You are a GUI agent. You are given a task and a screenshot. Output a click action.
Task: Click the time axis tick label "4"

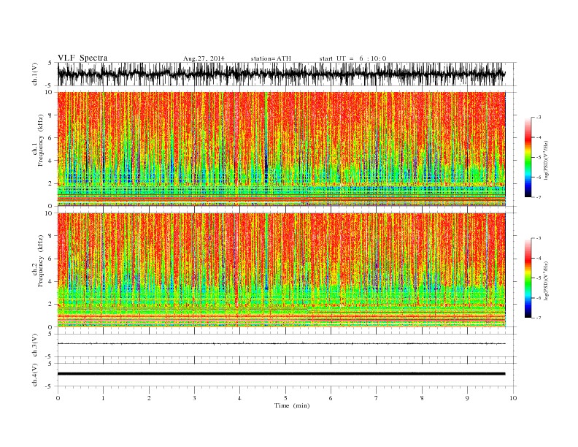click(x=239, y=398)
